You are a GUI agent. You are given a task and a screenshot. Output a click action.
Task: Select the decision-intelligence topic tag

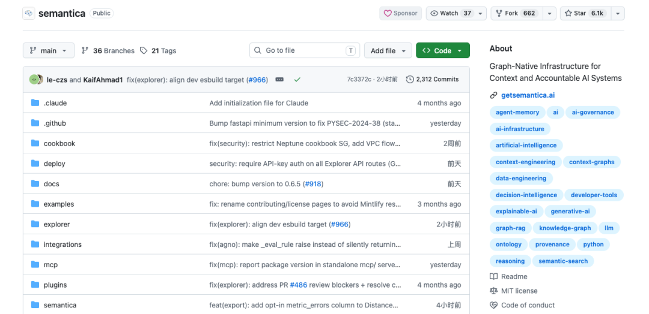[526, 195]
